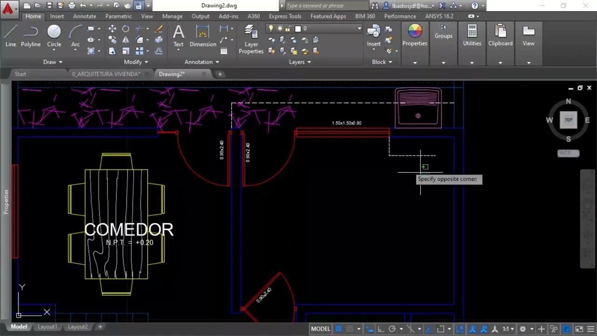Expand the Draw panel dropdown

[x=53, y=62]
